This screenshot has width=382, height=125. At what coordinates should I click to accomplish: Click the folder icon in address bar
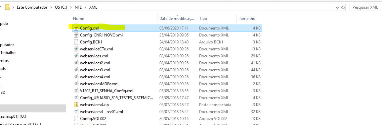(x=7, y=7)
